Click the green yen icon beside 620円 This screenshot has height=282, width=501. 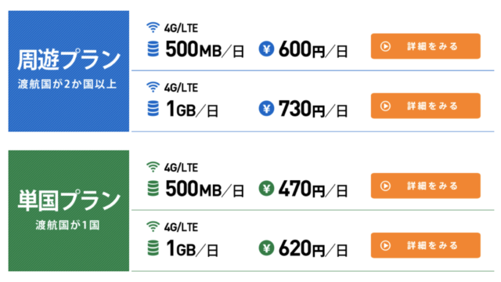click(266, 248)
